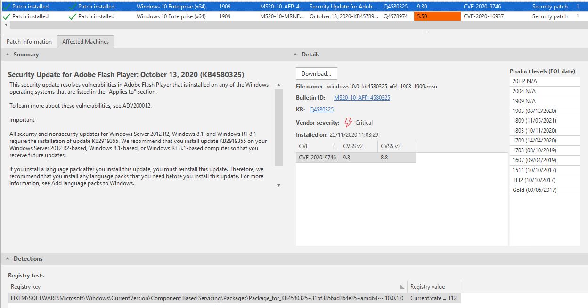Collapse the Details section

tap(296, 55)
